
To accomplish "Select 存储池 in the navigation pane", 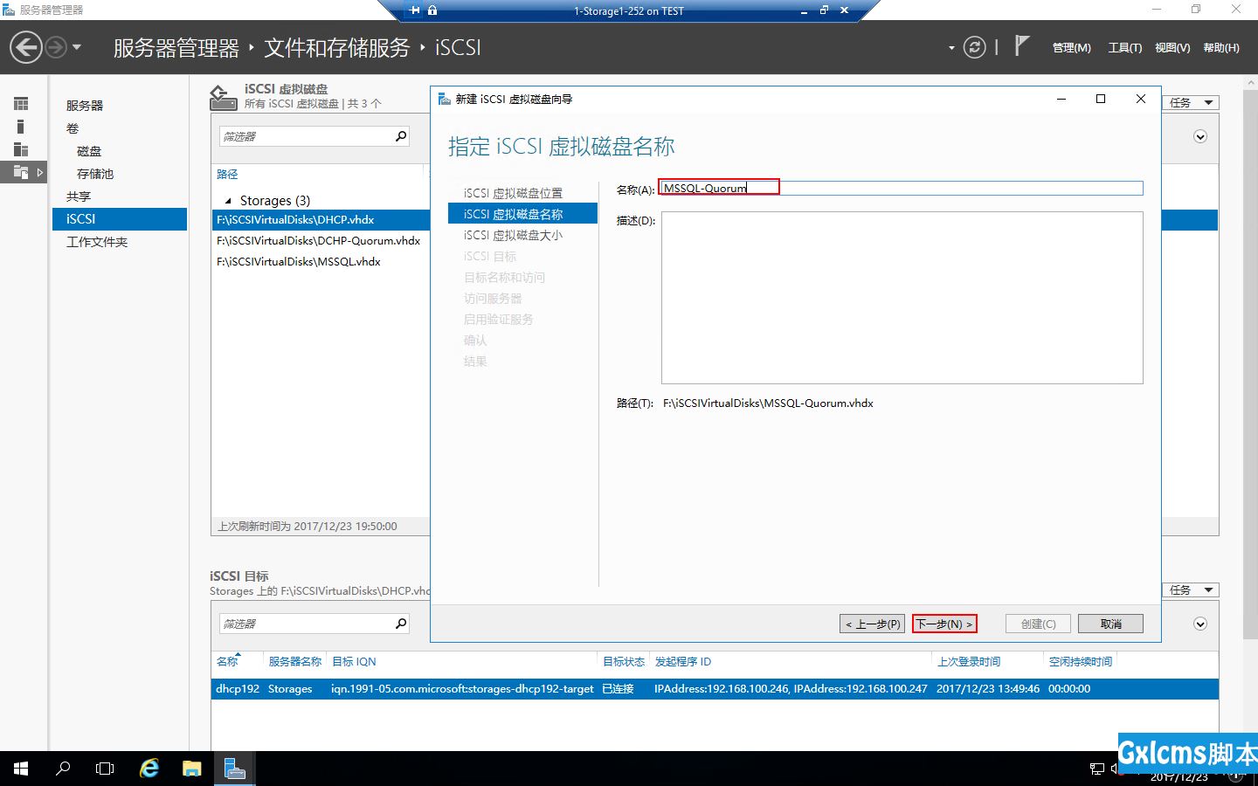I will point(95,174).
